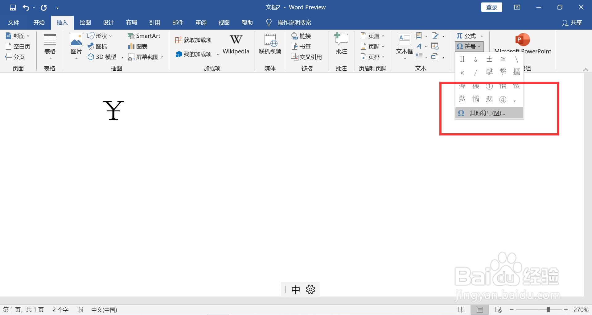This screenshot has width=592, height=315.
Task: Expand the 3D 模型 dropdown arrow
Action: pyautogui.click(x=122, y=57)
